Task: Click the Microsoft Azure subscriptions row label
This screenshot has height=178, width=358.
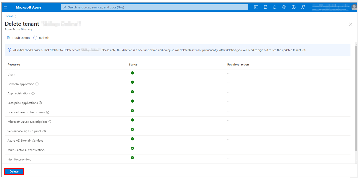Action: tap(27, 122)
